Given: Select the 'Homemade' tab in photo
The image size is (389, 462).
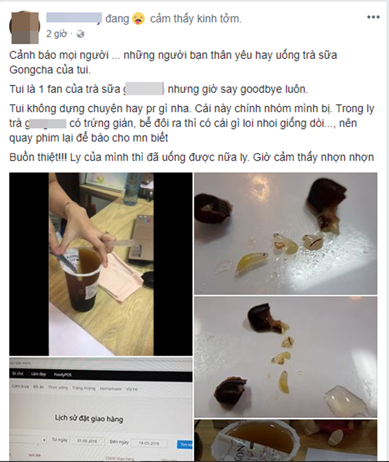Looking at the screenshot, I should (110, 389).
